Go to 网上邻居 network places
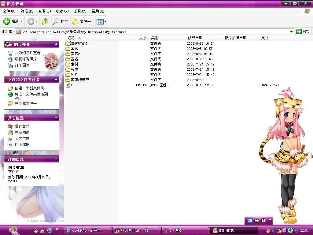Viewport: 313px width, 235px height. [22, 144]
